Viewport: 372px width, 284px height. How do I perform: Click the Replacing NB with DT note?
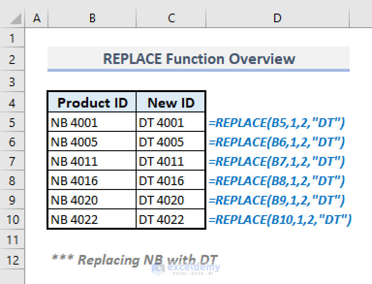(135, 260)
